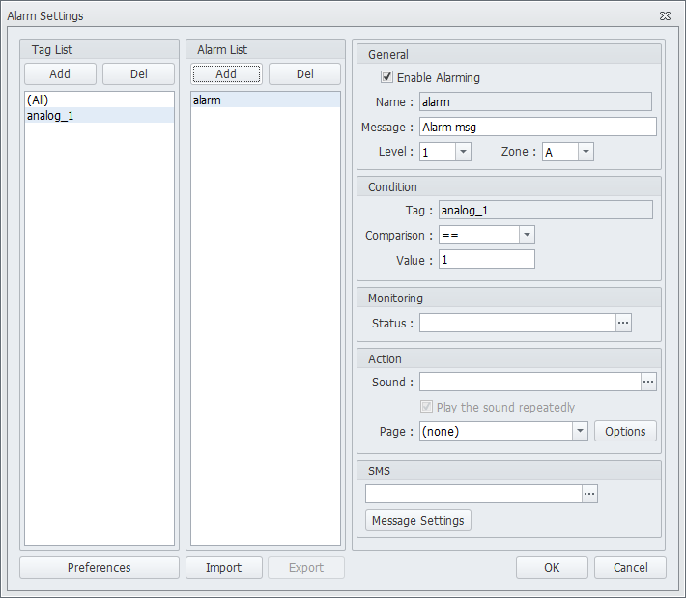Open Preferences
Viewport: 686px width, 598px height.
[100, 567]
